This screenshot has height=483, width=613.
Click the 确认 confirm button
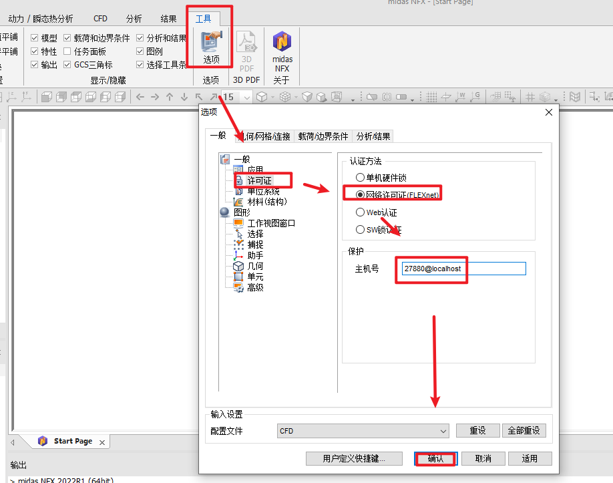coord(435,458)
